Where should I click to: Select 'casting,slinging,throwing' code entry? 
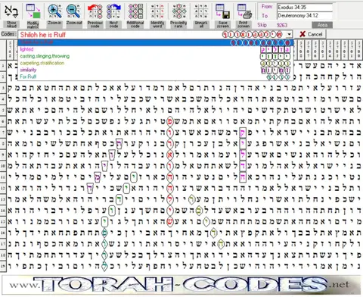click(x=156, y=56)
